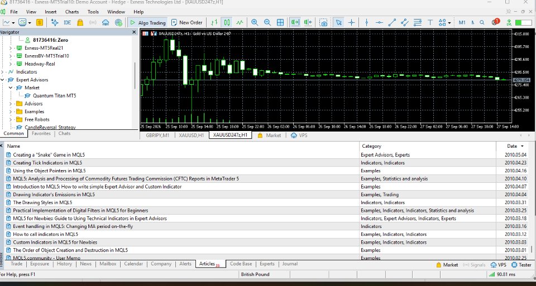Switch to the Favorites navigator tab
The width and height of the screenshot is (536, 286).
coord(41,133)
